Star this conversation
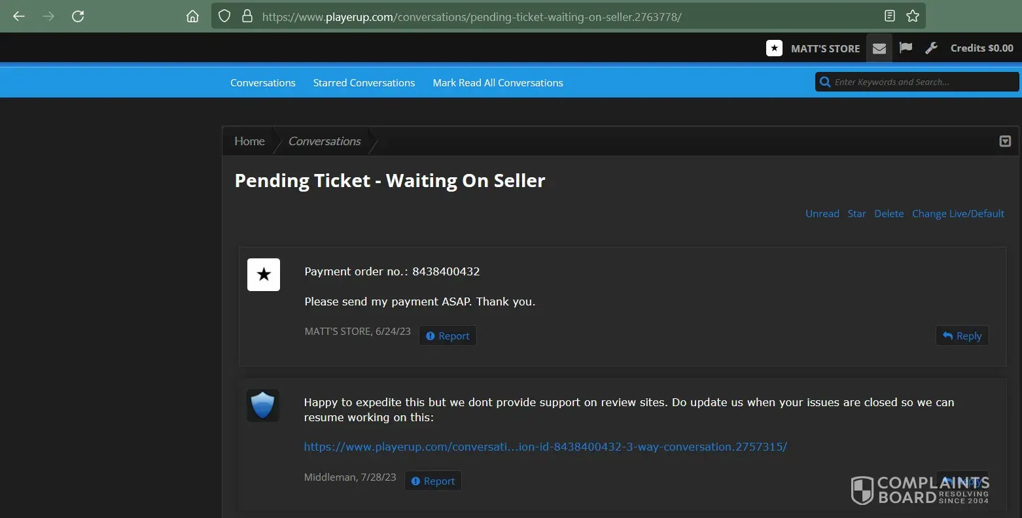This screenshot has height=518, width=1022. pos(856,214)
